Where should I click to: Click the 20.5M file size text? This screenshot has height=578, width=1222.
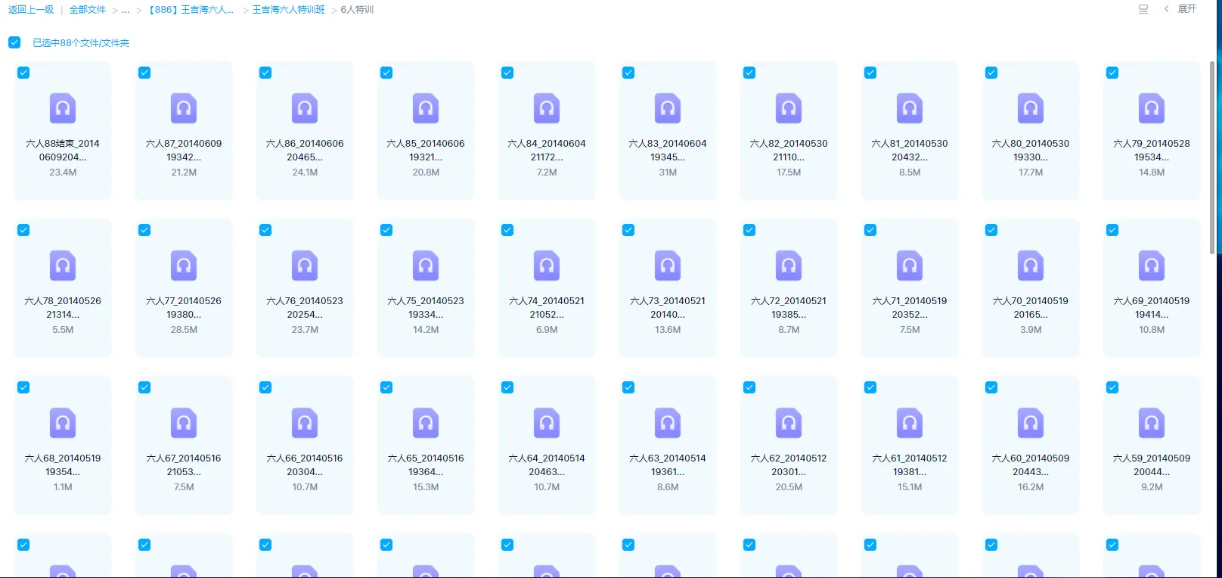click(789, 487)
